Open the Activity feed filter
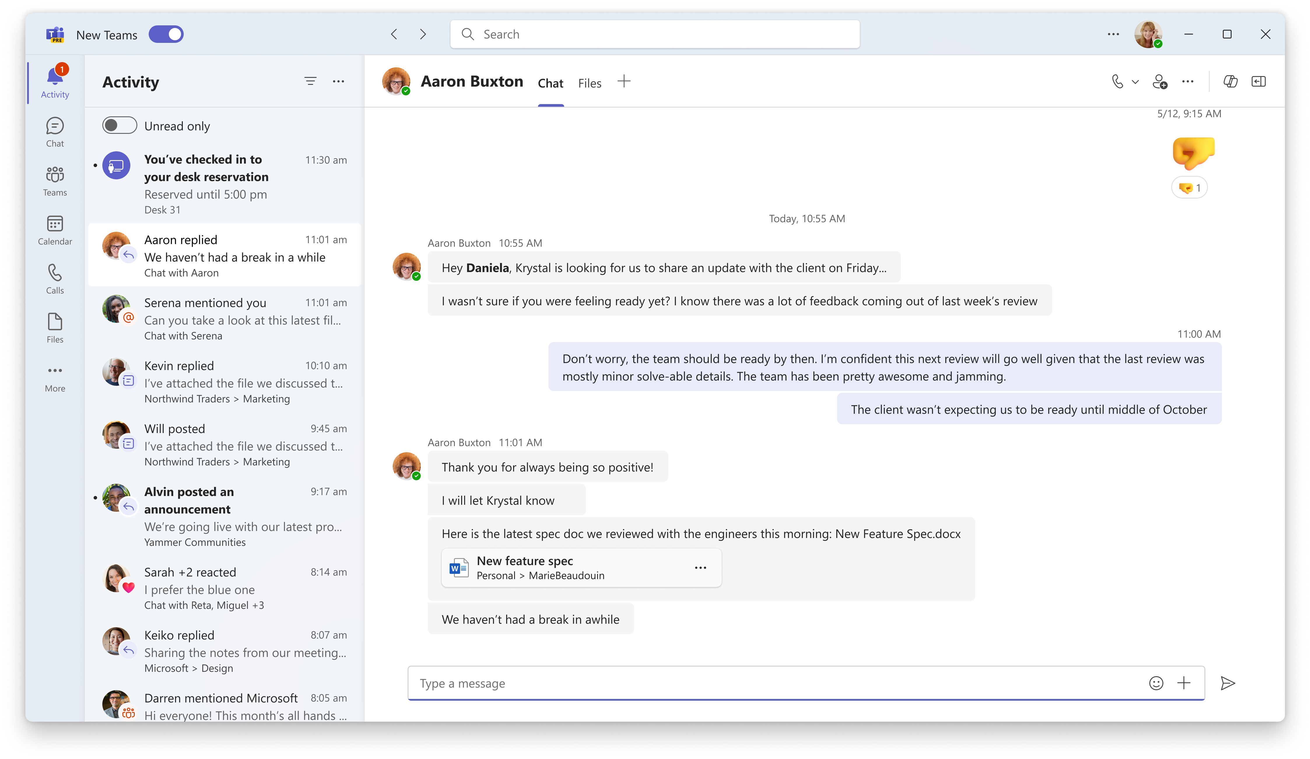 coord(310,81)
